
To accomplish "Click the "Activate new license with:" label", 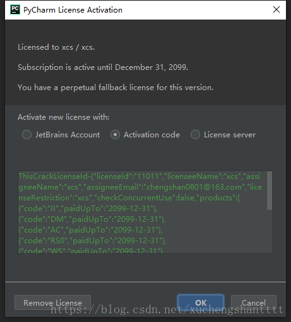I will coord(64,117).
